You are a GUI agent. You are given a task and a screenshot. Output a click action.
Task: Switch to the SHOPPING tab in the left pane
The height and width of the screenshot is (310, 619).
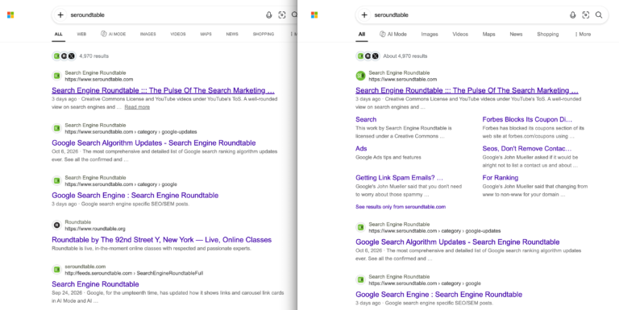coord(264,35)
